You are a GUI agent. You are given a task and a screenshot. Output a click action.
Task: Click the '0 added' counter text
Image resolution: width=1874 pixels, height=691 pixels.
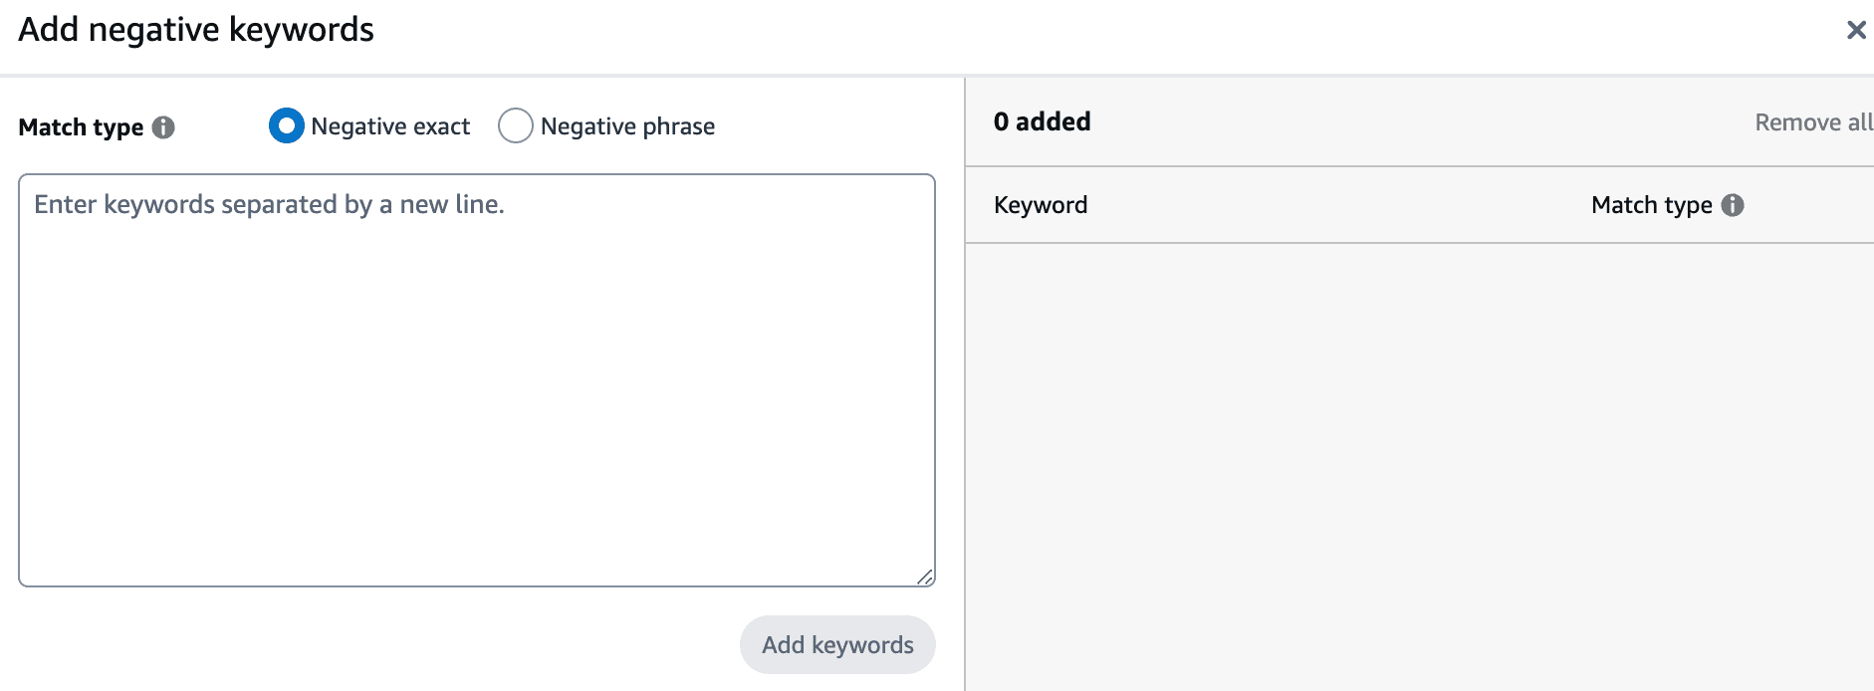[1042, 121]
